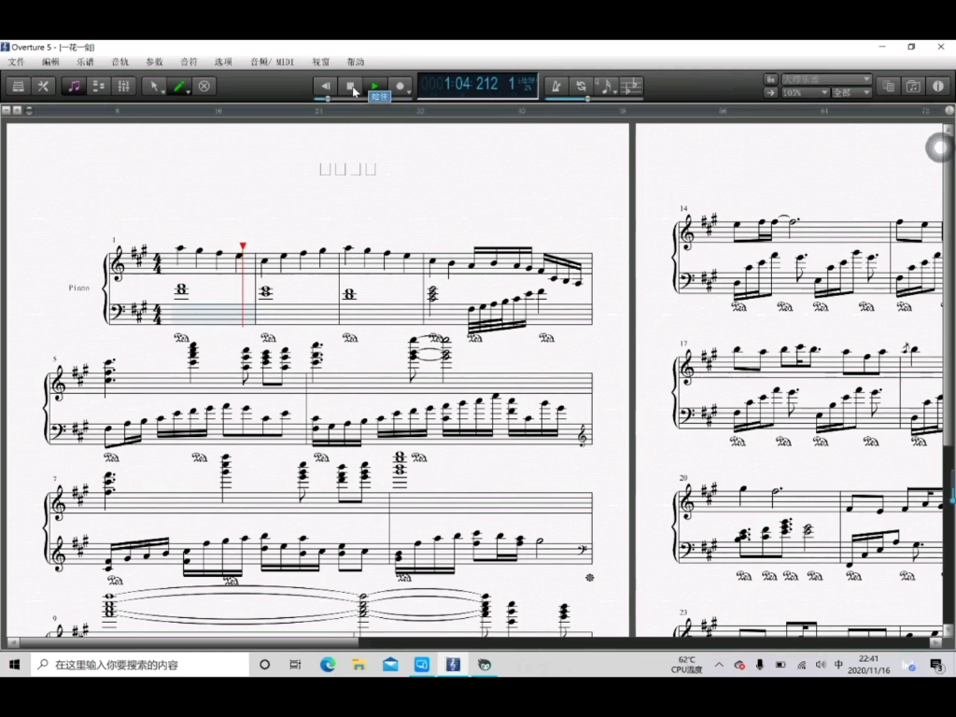This screenshot has width=956, height=717.
Task: Open the 文件 menu
Action: tap(16, 62)
